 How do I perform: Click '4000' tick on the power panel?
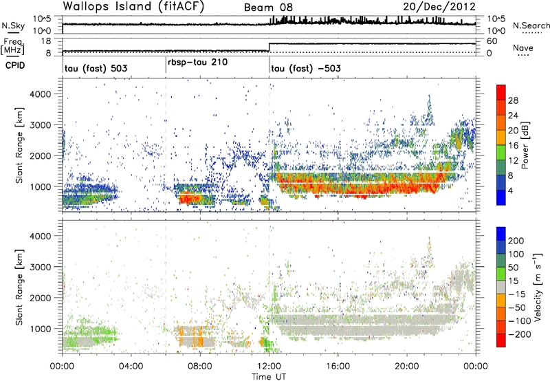click(x=41, y=94)
